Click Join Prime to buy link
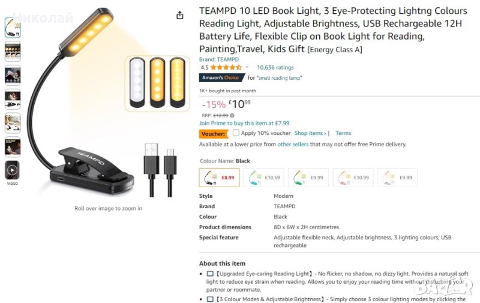Viewport: 480px width, 303px height. pyautogui.click(x=244, y=123)
